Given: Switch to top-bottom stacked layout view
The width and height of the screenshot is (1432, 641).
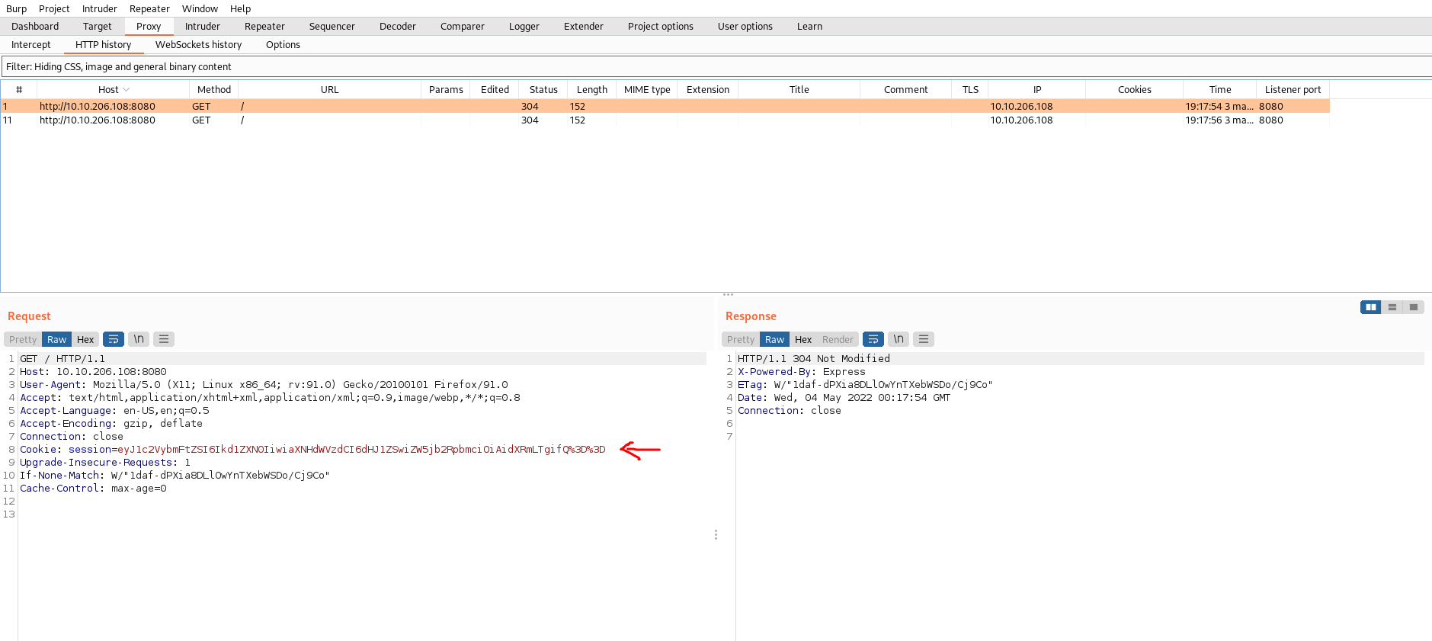Looking at the screenshot, I should [x=1392, y=307].
